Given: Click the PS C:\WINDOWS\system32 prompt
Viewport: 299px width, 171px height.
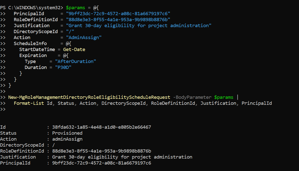Looking at the screenshot, I should click(x=32, y=7).
